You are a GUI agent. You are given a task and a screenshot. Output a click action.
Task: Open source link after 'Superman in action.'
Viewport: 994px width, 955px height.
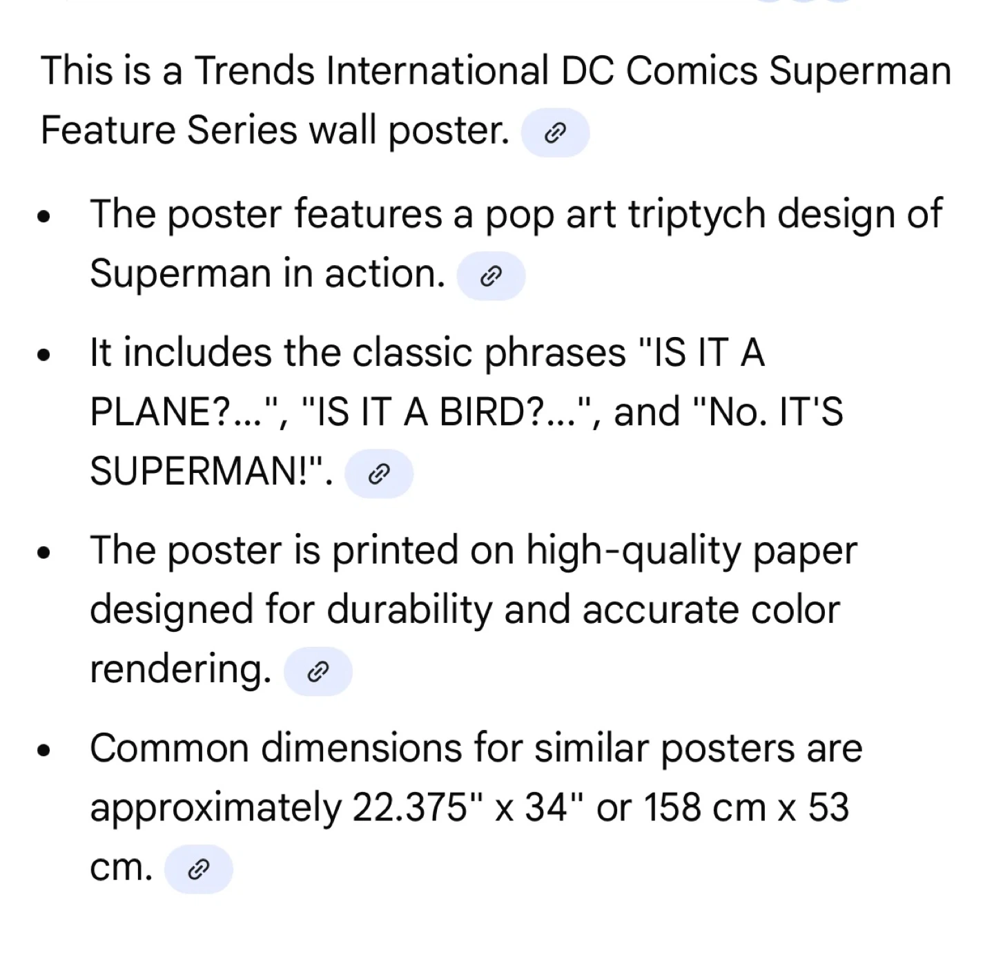tap(491, 276)
